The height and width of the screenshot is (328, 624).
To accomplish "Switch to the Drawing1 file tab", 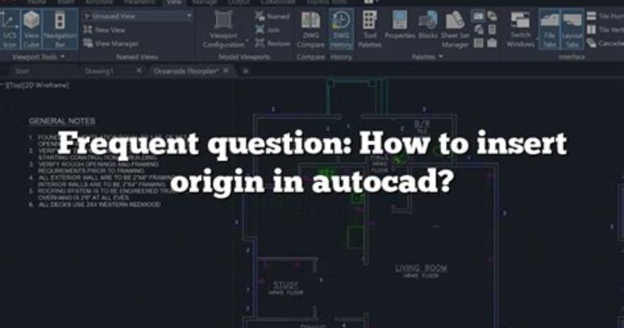I will click(x=99, y=72).
